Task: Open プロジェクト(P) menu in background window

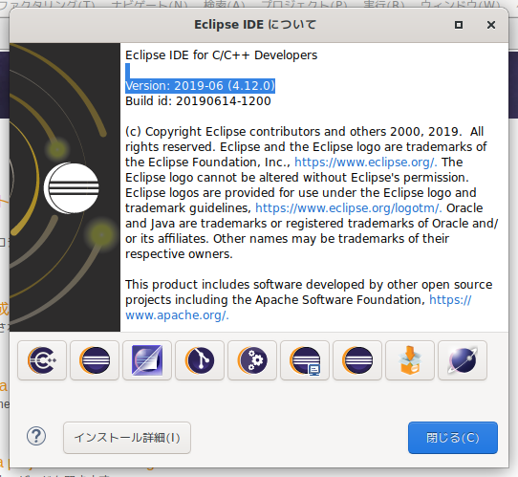Action: 304,5
